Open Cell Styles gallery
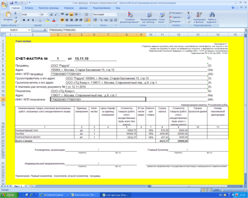Viewport: 248px width, 198px height. (x=161, y=17)
